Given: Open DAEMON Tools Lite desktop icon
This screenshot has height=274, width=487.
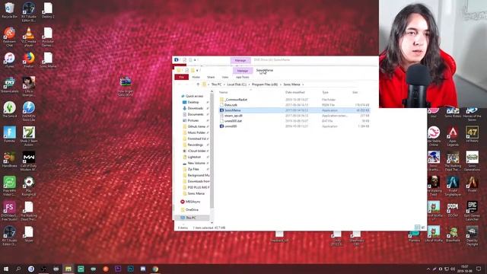Looking at the screenshot, I should 29,111.
